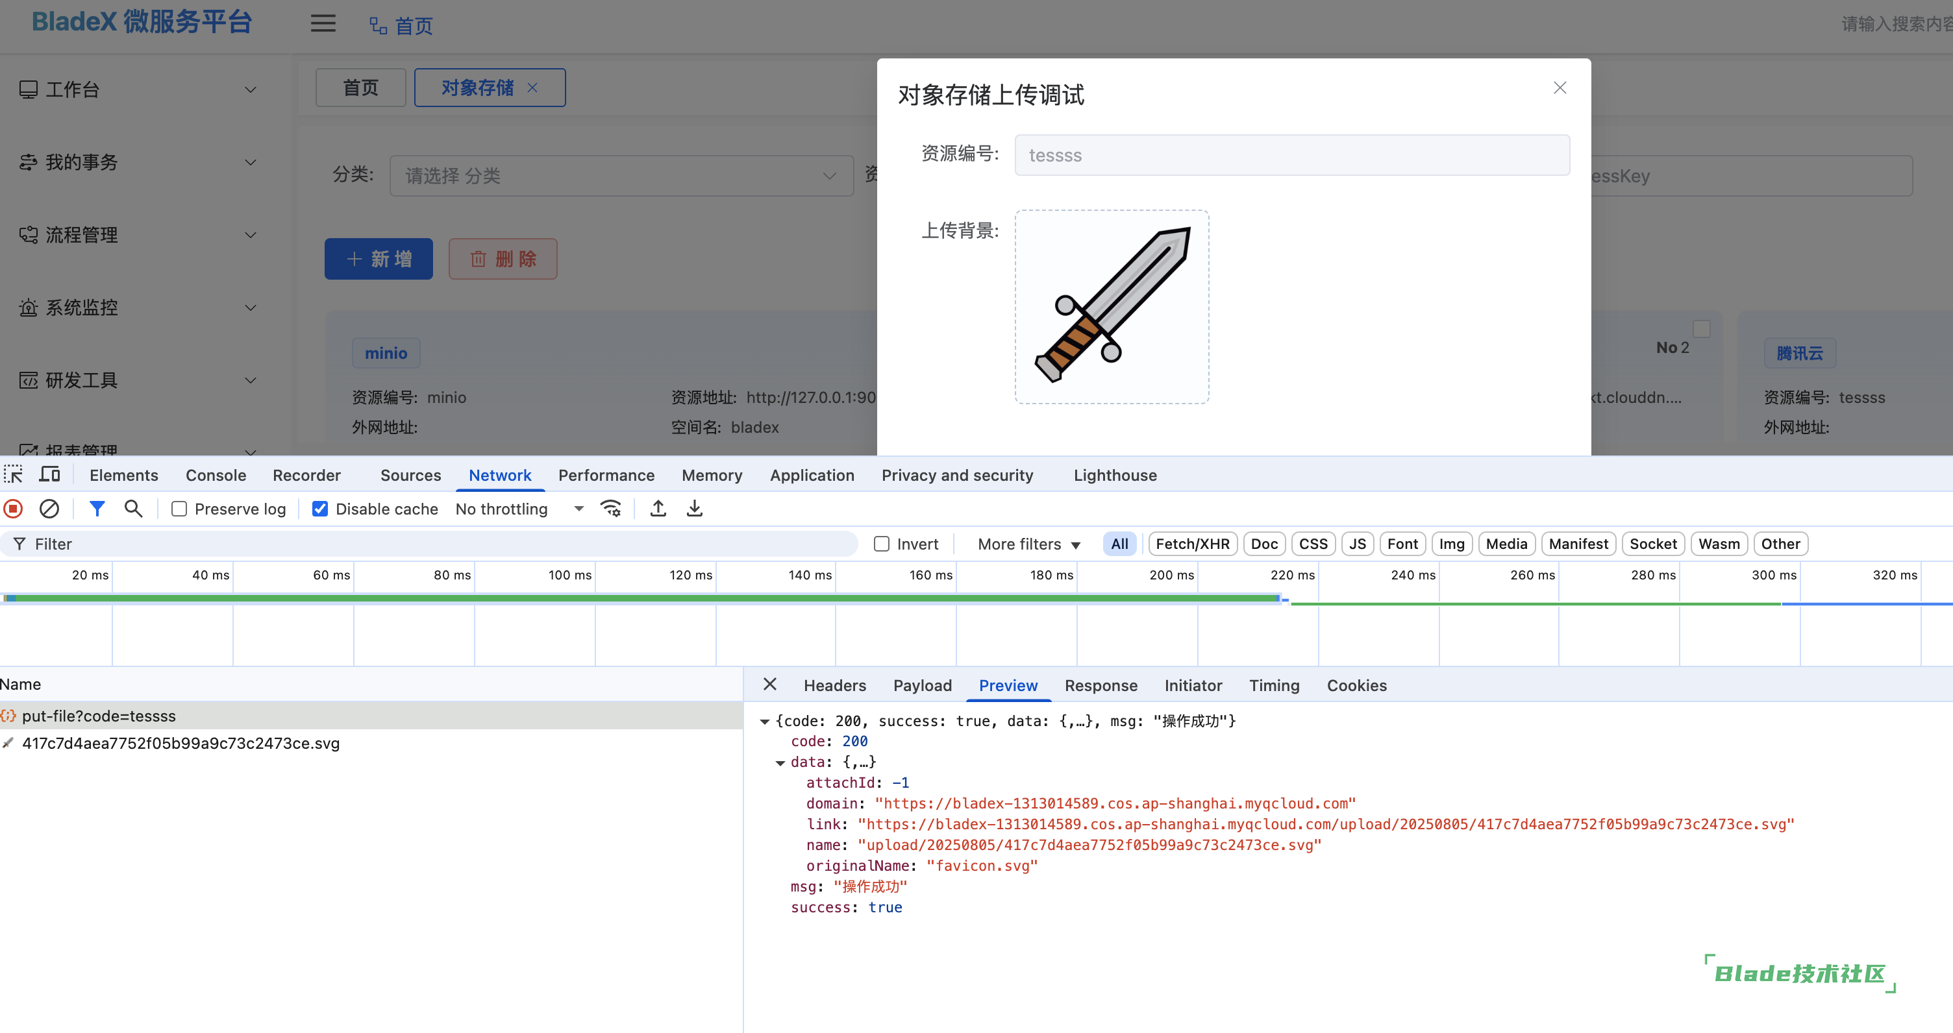1953x1033 pixels.
Task: Expand the 研发工具 sidebar menu
Action: [250, 380]
